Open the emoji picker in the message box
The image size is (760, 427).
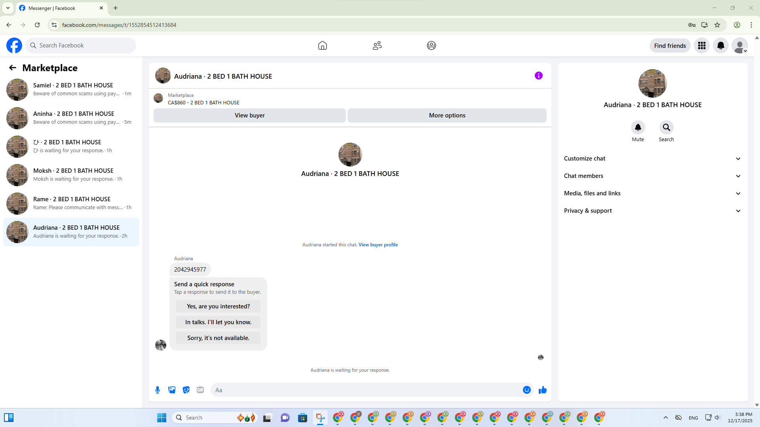pos(526,390)
